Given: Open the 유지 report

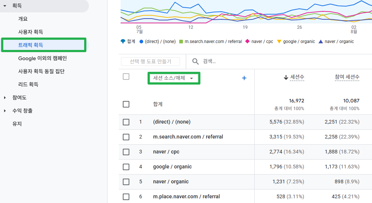Looking at the screenshot, I should click(x=17, y=124).
